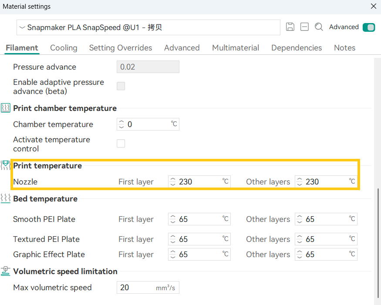Increase Textured PEI Plate First layer temperature
381x305 pixels.
click(x=173, y=237)
